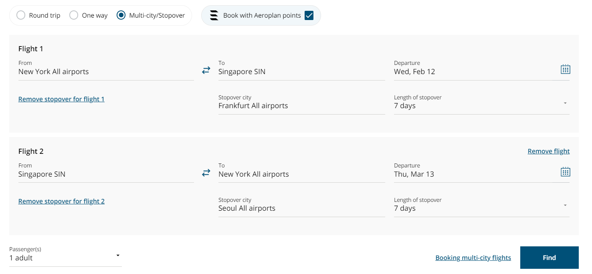The width and height of the screenshot is (592, 274).
Task: Open Booking multi-city flights help link
Action: [473, 258]
